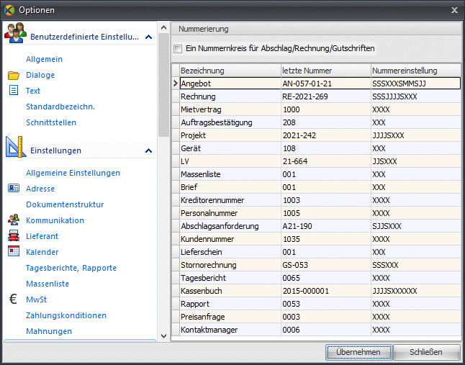Screen dimensions: 465x365
Task: Open Allgemeine Einstellungen
Action: click(x=73, y=173)
